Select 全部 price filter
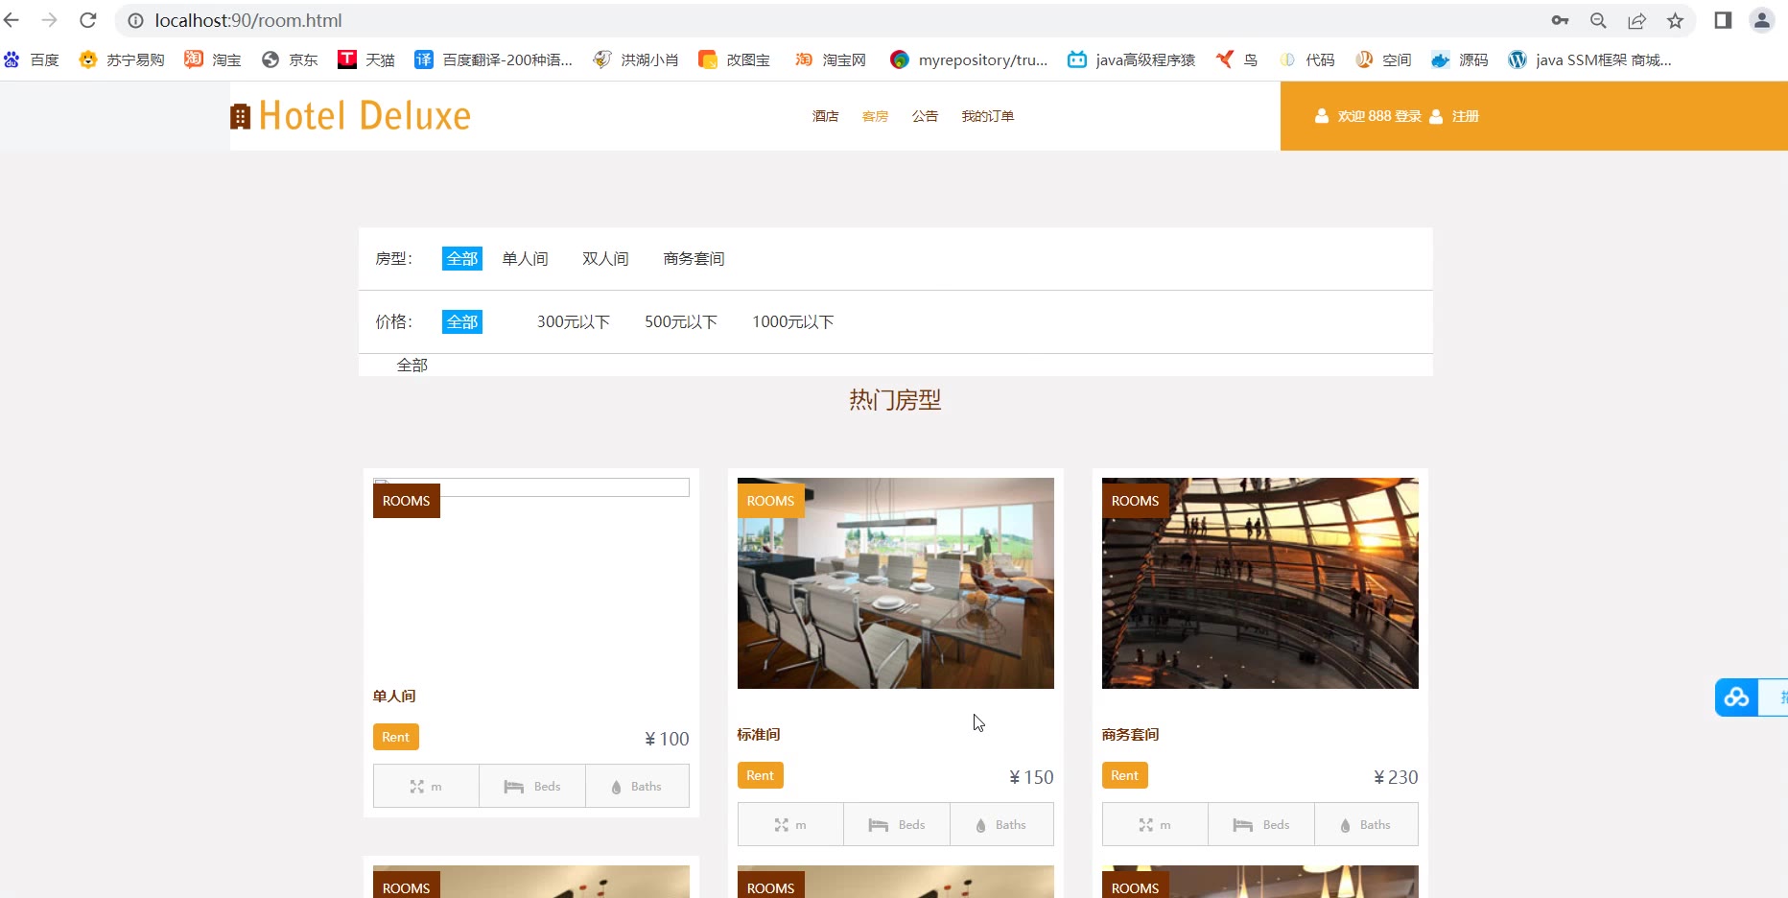1788x898 pixels. pyautogui.click(x=462, y=321)
